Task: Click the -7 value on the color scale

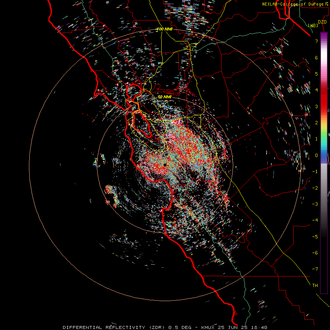Action: 315,269
